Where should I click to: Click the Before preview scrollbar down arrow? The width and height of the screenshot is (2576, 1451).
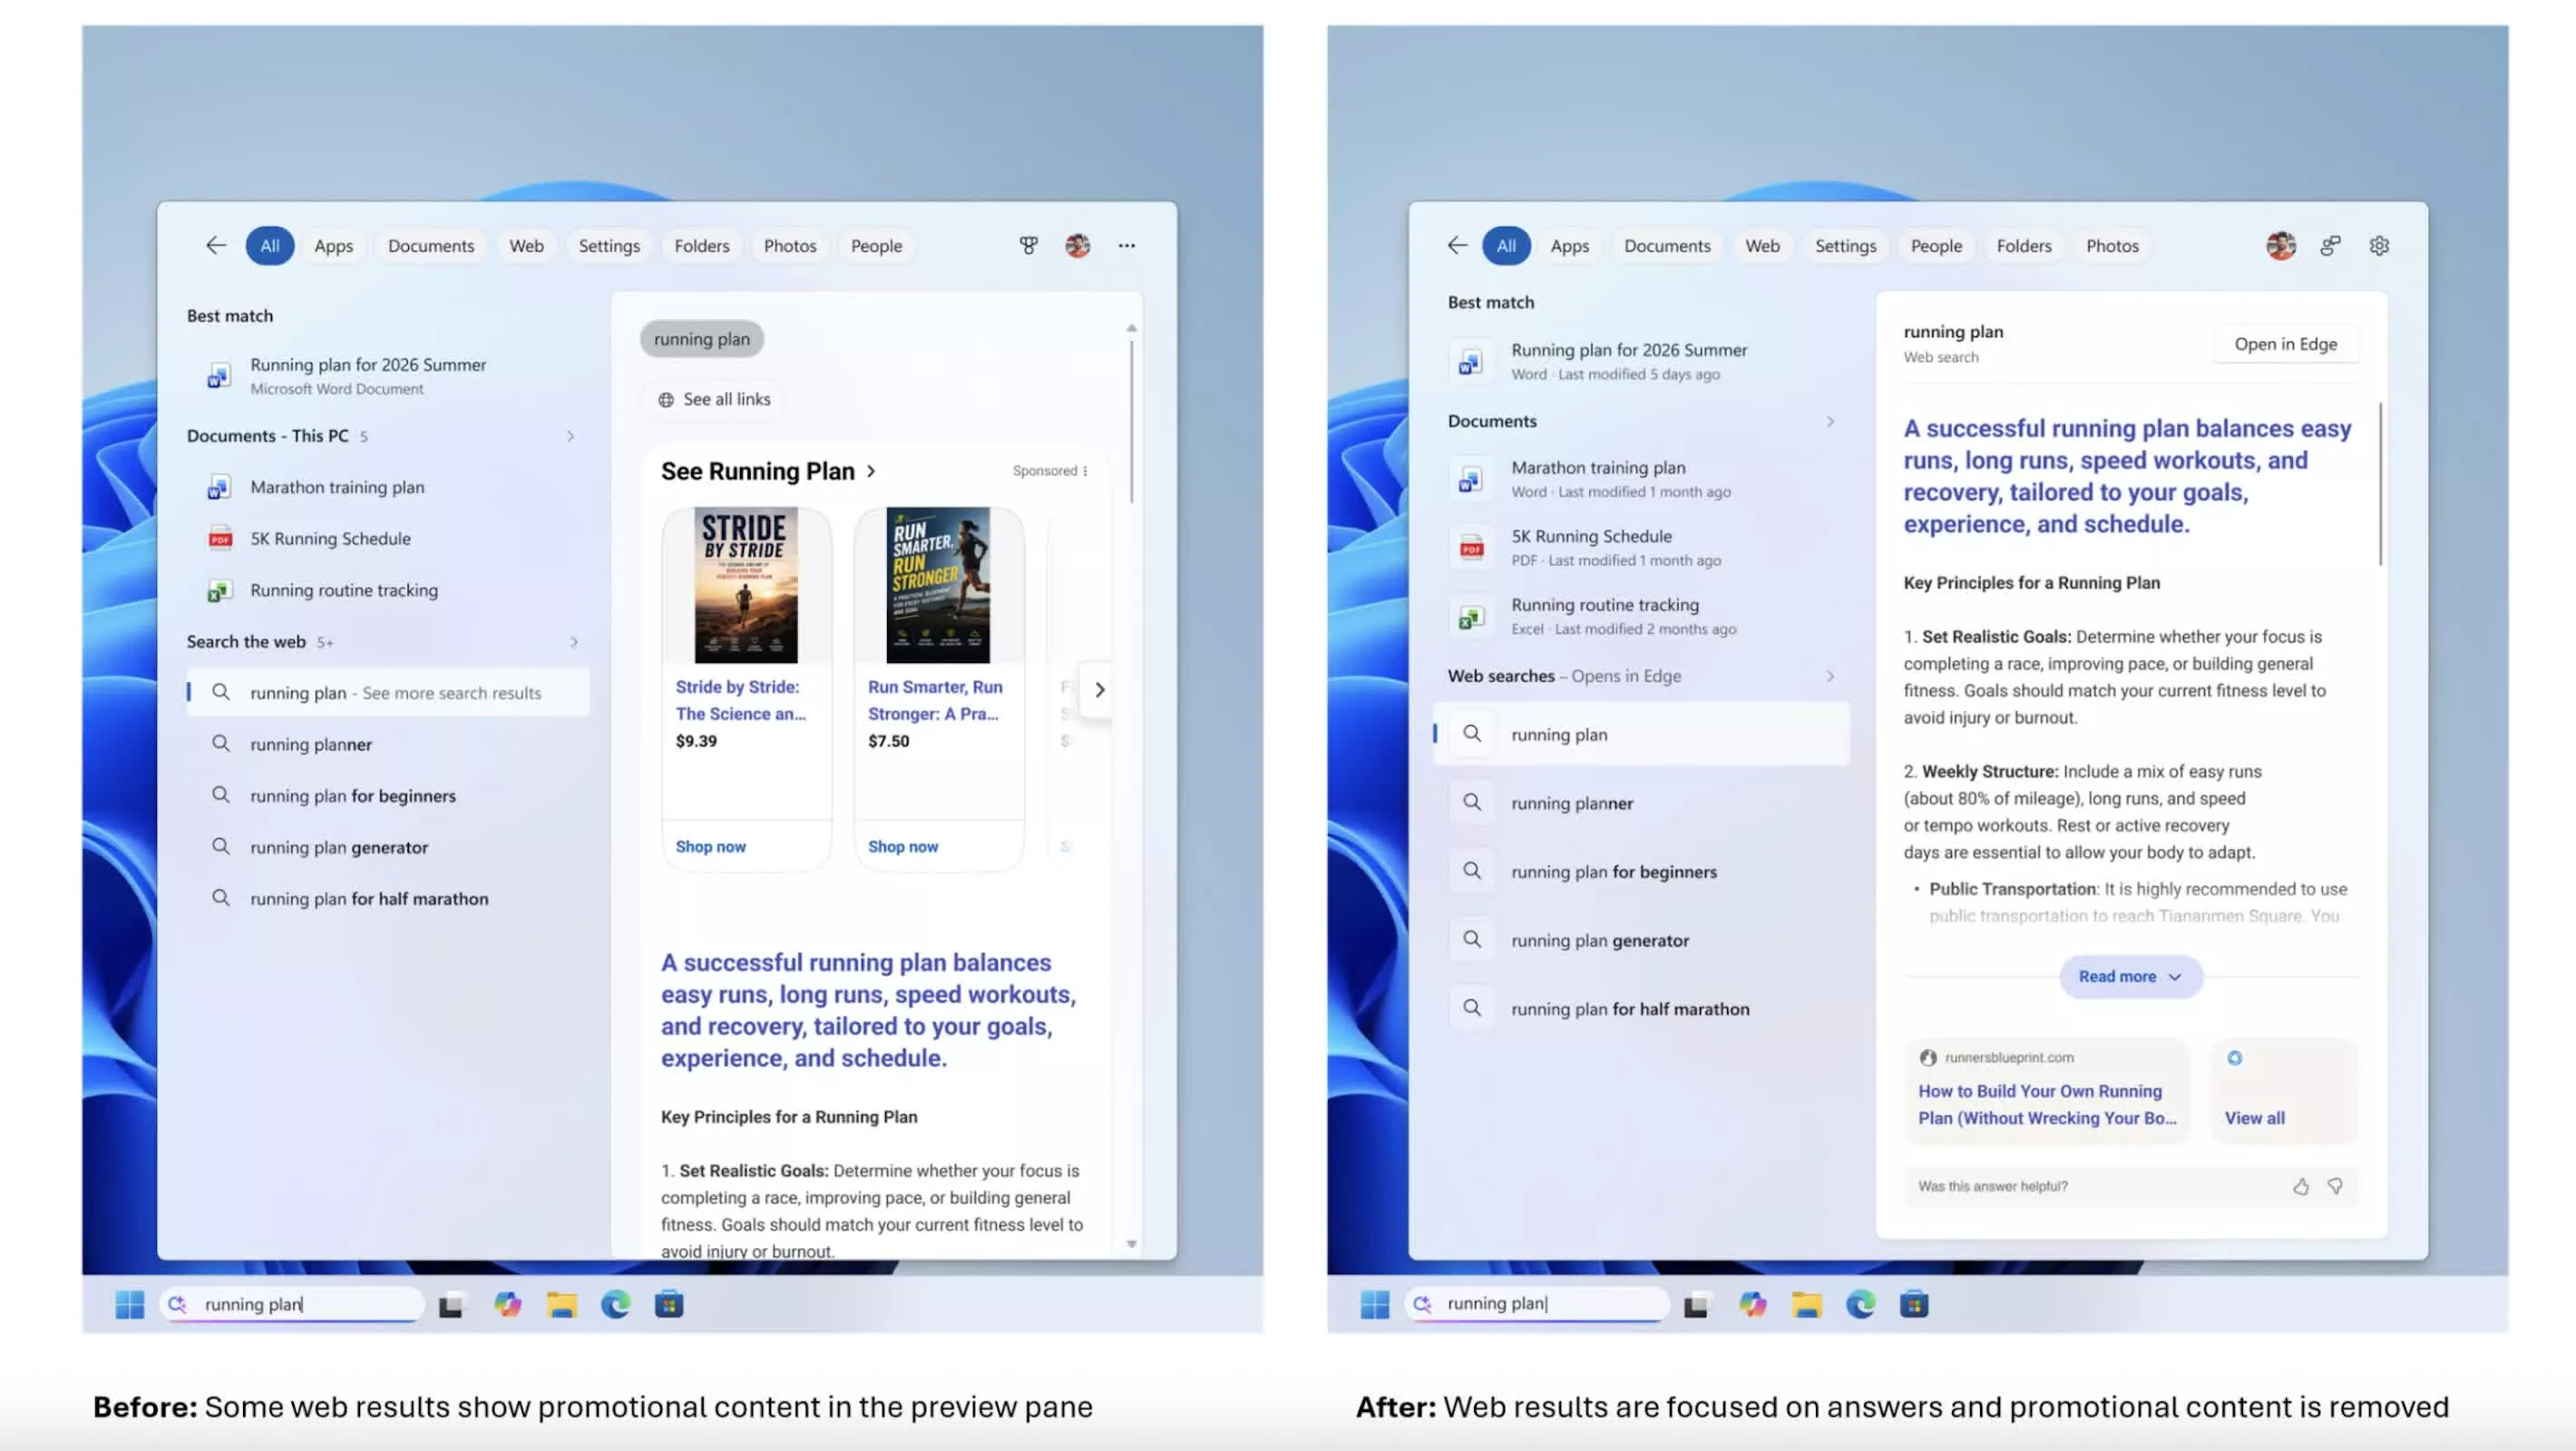click(x=1131, y=1244)
